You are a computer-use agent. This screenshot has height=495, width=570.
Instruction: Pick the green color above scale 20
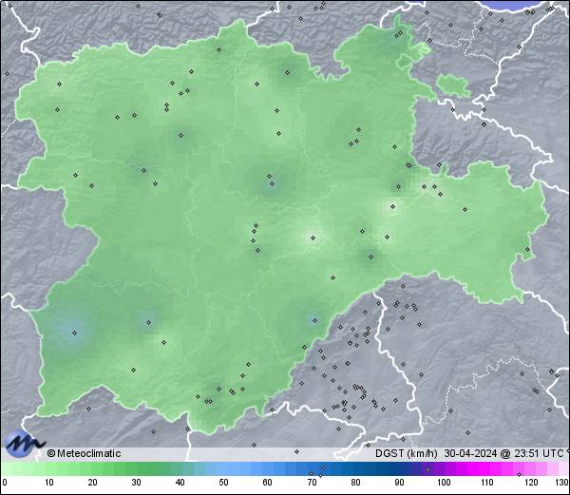[93, 468]
